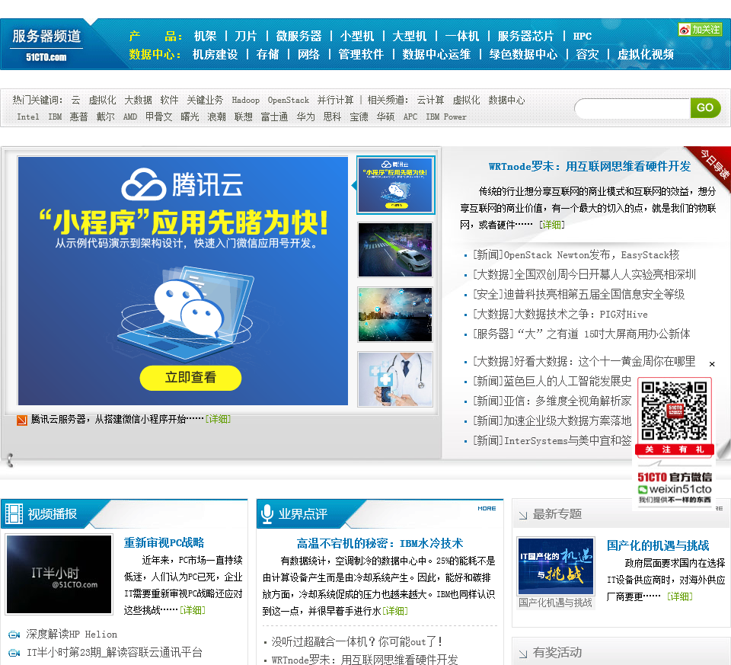Close the floating QR code popup

pyautogui.click(x=712, y=364)
